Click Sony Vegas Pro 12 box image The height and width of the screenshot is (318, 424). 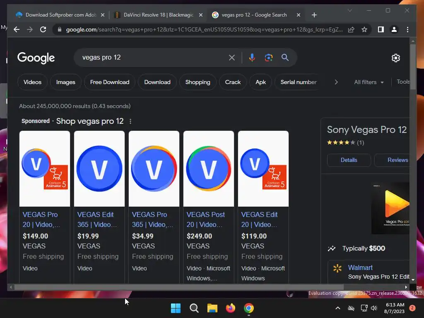390,208
